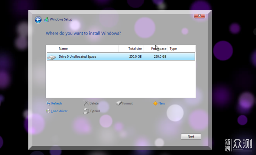256x155 pixels.
Task: Click the Refresh arrows icon
Action: point(48,103)
